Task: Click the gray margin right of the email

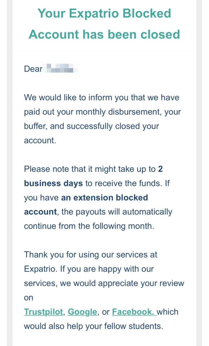Action: 199,173
